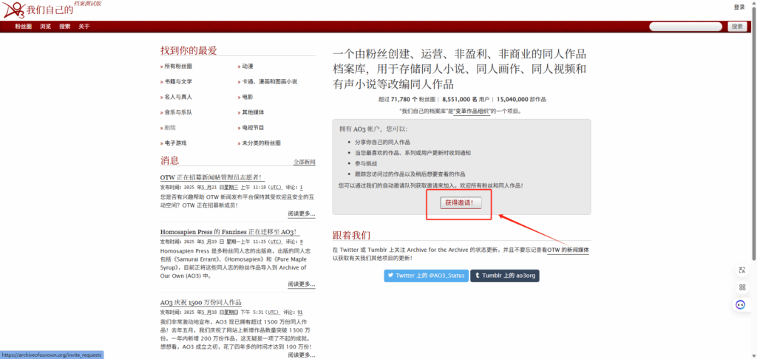The image size is (757, 359).
Task: Click the 消息 section heading
Action: (x=169, y=160)
